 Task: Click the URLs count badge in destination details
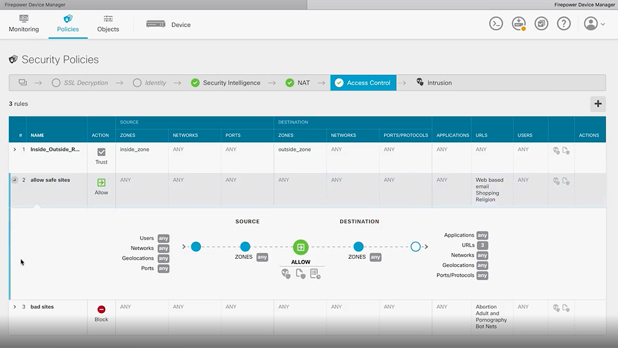pos(482,245)
